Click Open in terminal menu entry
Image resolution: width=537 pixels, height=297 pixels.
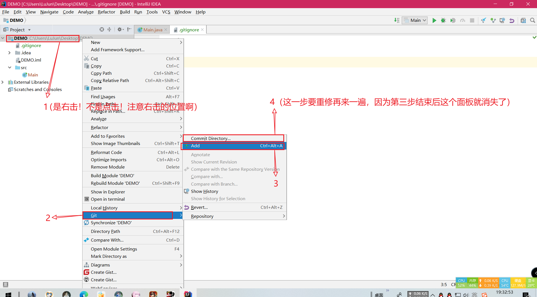133,199
